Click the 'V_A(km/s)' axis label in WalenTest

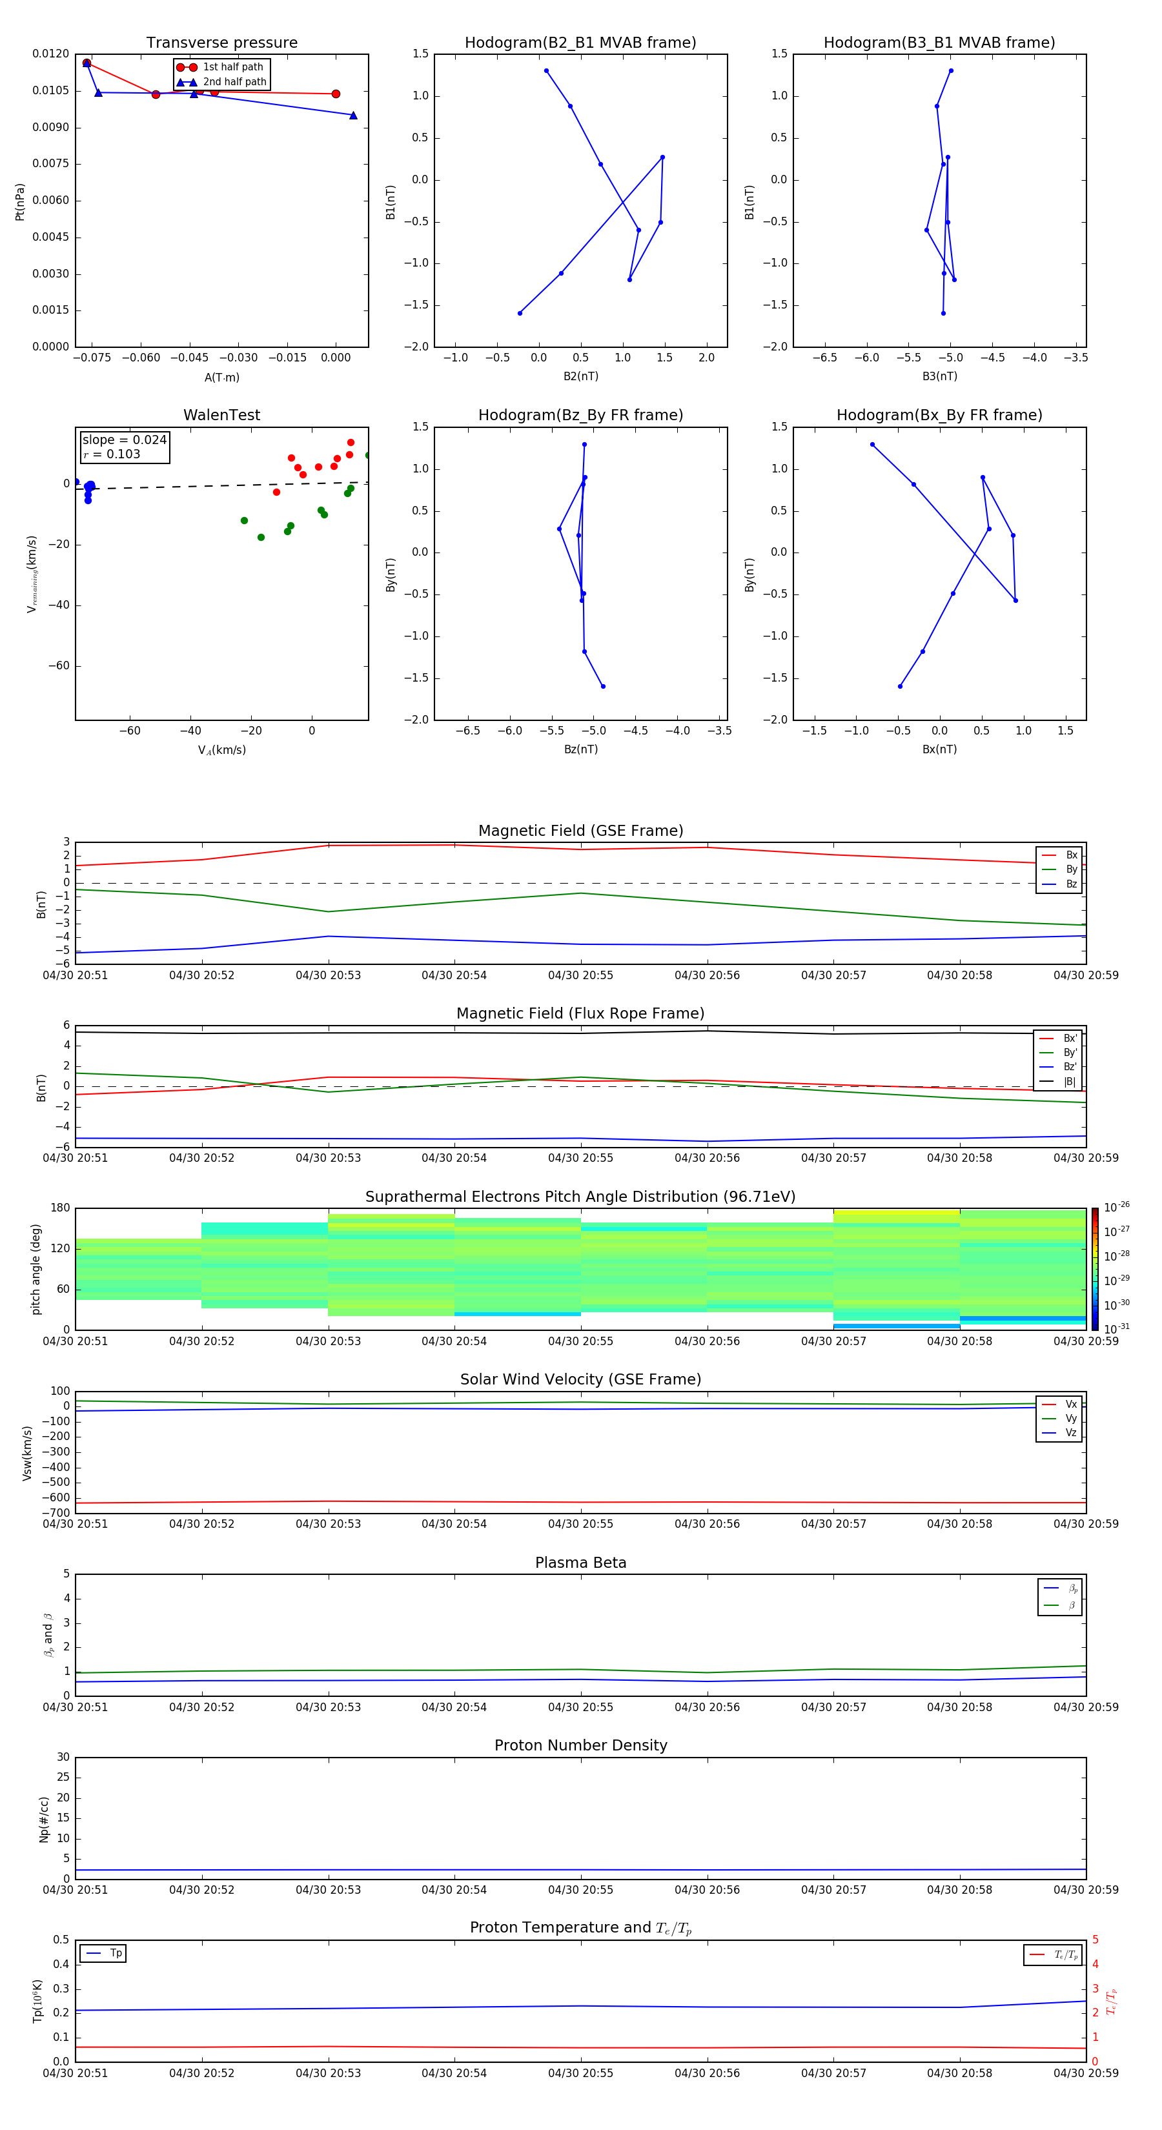click(221, 750)
